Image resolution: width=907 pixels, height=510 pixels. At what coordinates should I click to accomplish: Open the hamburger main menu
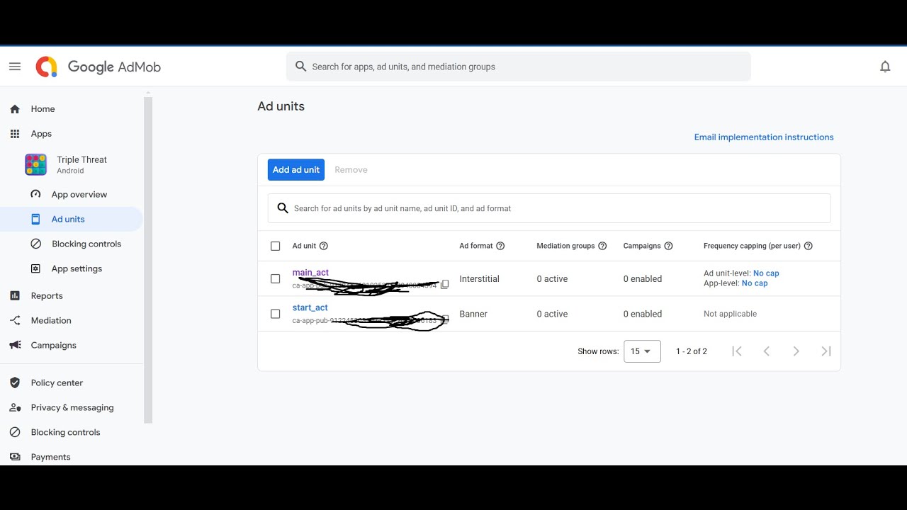15,67
